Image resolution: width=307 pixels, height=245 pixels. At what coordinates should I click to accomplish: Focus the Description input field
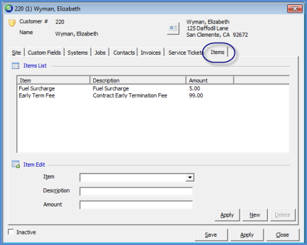tap(136, 192)
